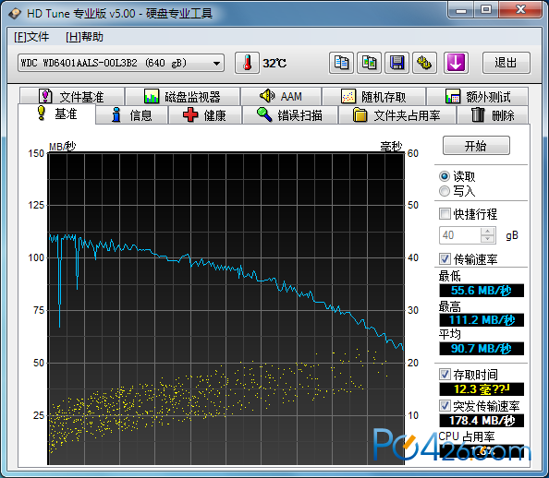Image resolution: width=549 pixels, height=478 pixels.
Task: Click the copy screenshot to clipboard icon
Action: (369, 63)
